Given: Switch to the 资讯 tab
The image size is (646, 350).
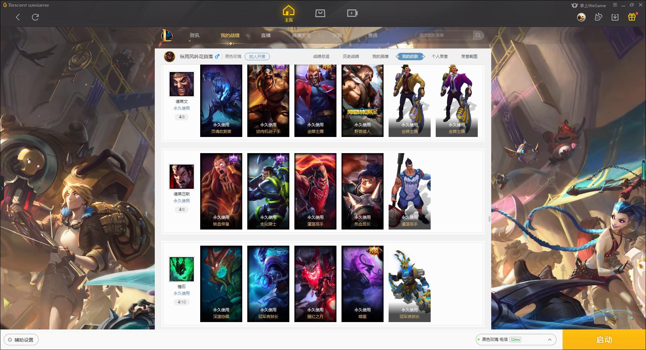Looking at the screenshot, I should [194, 35].
